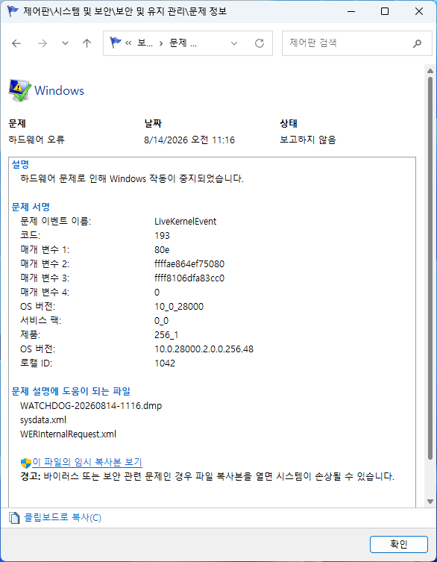Go up one level with up arrow
The image size is (437, 562).
[x=87, y=43]
